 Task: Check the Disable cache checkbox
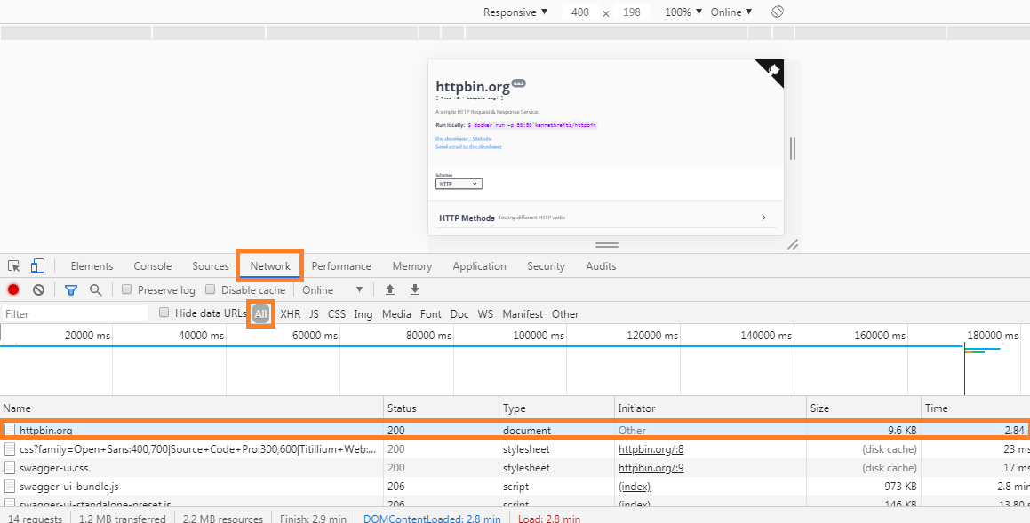click(x=211, y=289)
